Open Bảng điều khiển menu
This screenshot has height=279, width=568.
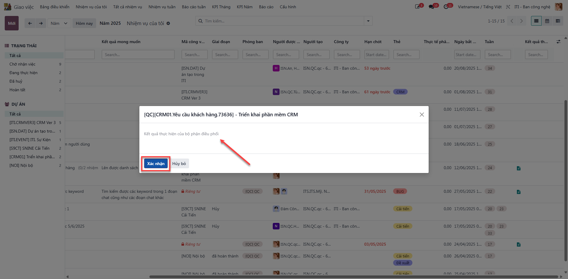pyautogui.click(x=55, y=7)
